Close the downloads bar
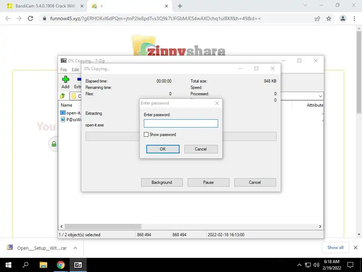 click(356, 248)
